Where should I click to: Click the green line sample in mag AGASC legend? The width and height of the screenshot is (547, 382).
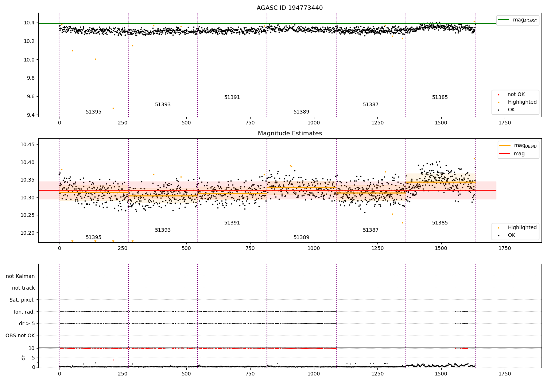[x=504, y=20]
